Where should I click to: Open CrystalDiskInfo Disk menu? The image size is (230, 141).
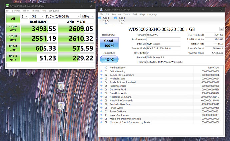coord(135,14)
